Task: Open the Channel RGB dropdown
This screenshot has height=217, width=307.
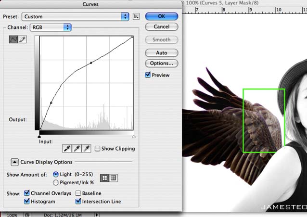Action: point(51,27)
